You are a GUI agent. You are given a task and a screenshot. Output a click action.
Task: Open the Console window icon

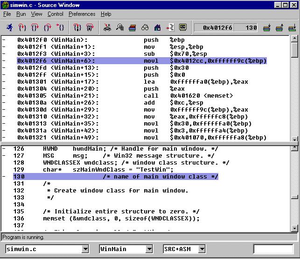(x=183, y=27)
